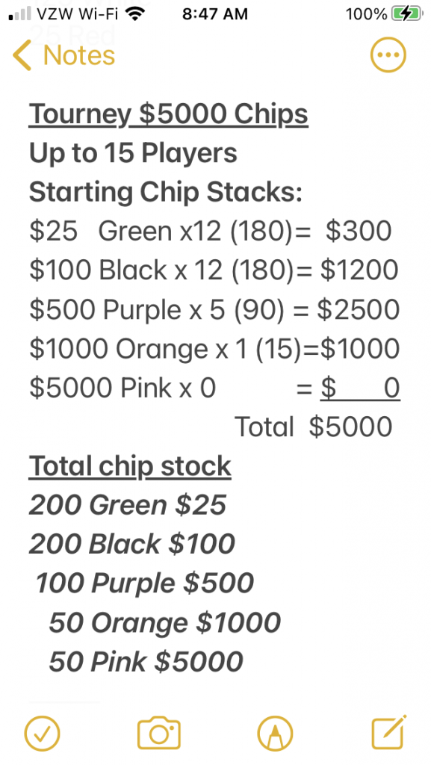Tap the 50 Orange $1000 line

165,622
